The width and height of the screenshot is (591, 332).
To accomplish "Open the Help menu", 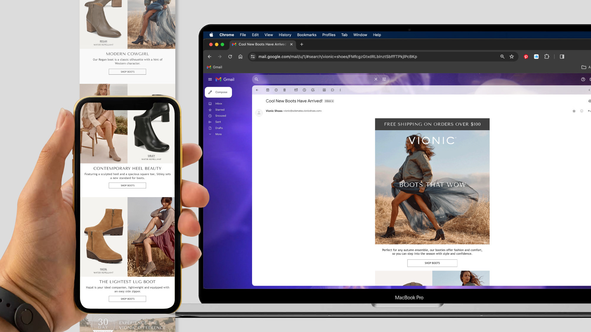I will (377, 35).
